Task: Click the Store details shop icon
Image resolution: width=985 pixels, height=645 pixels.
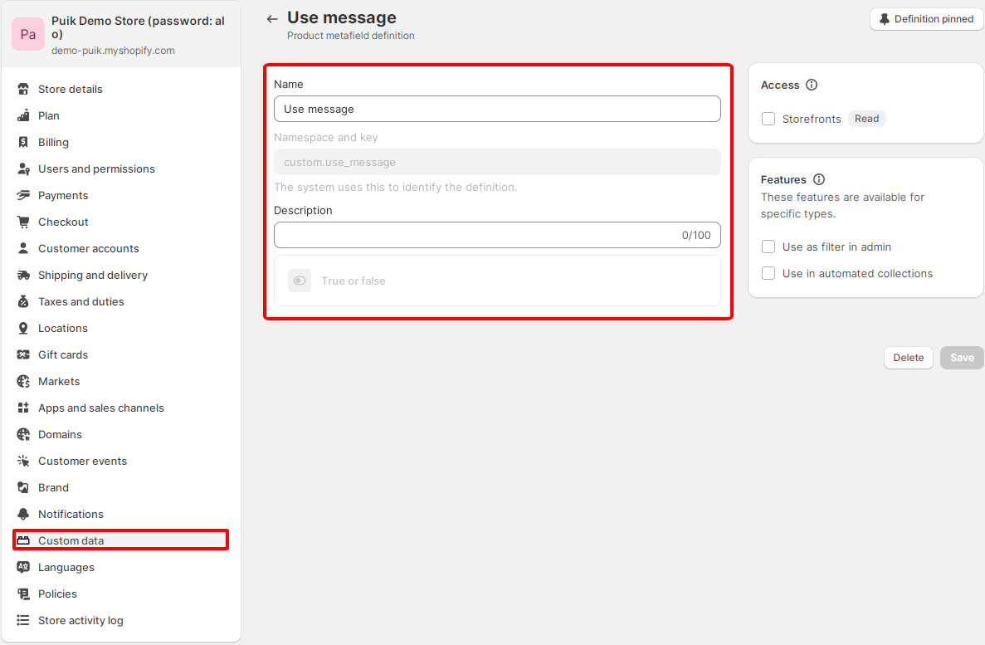Action: click(23, 89)
